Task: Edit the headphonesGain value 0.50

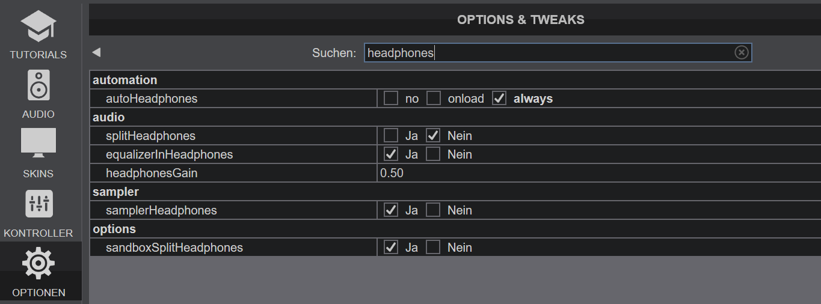Action: tap(598, 173)
